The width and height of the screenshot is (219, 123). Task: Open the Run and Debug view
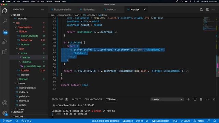point(4,41)
